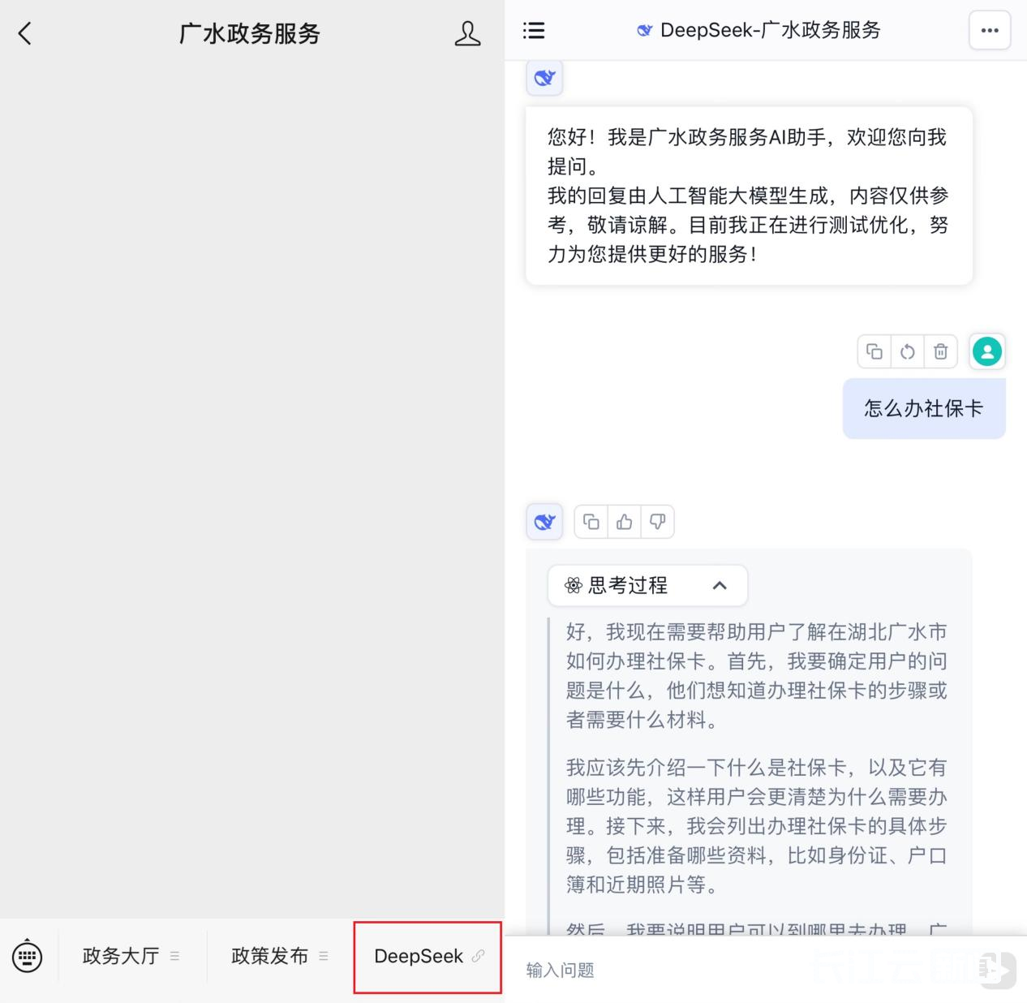Go back using the left arrow
The height and width of the screenshot is (1003, 1027).
[x=25, y=33]
